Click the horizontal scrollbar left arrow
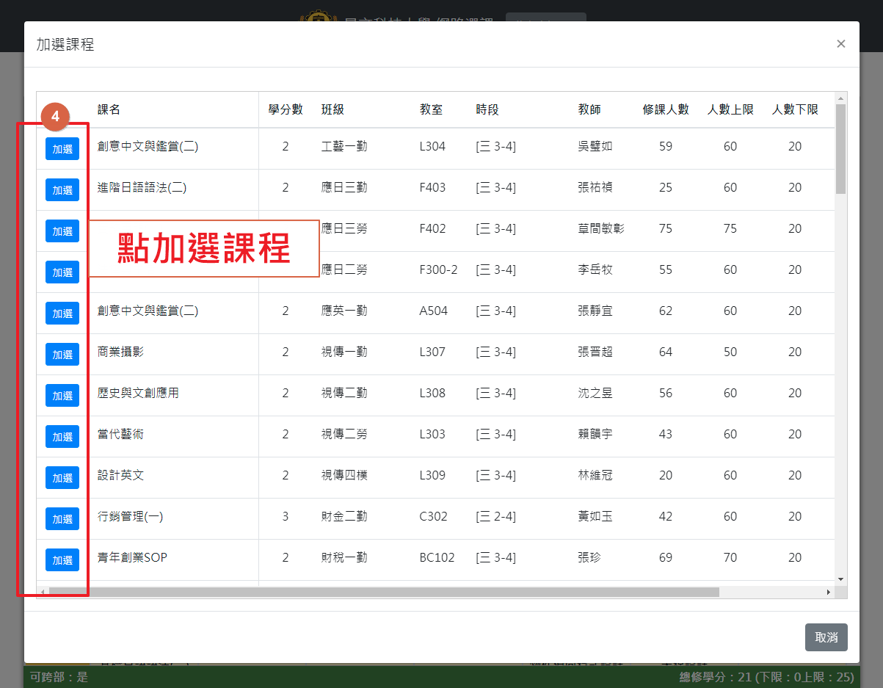 click(x=43, y=592)
